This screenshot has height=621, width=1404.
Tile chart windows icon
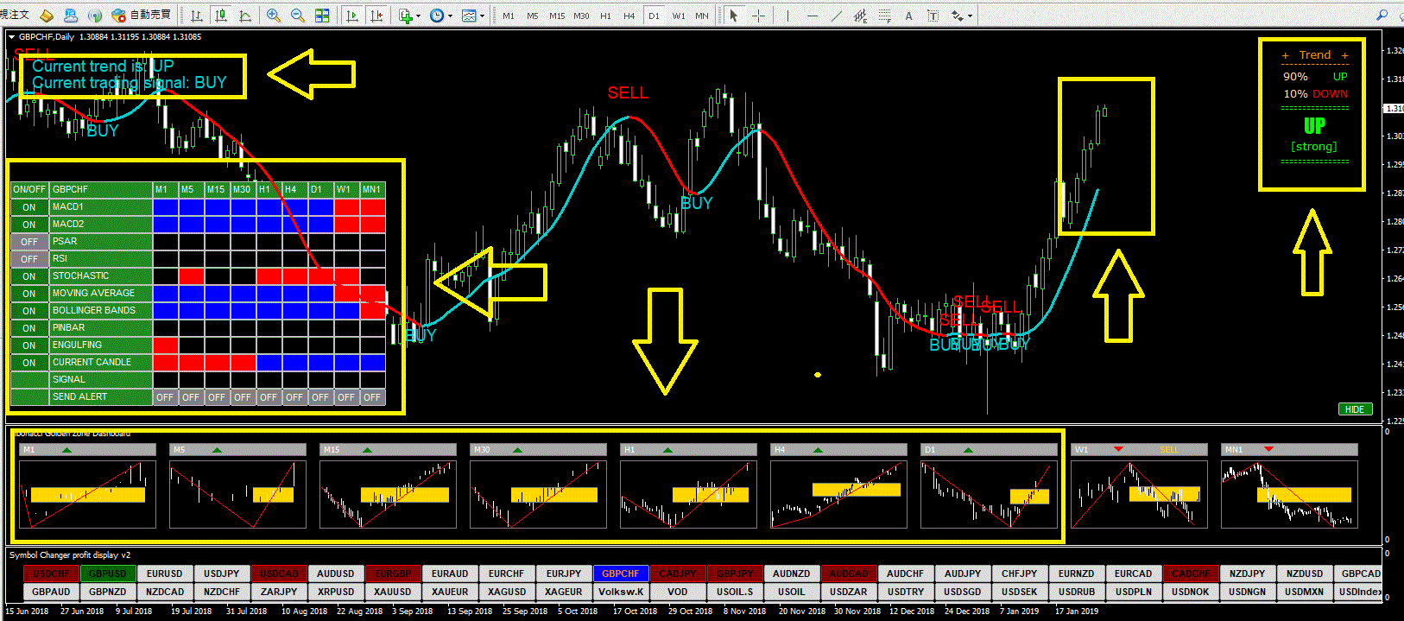tap(322, 16)
